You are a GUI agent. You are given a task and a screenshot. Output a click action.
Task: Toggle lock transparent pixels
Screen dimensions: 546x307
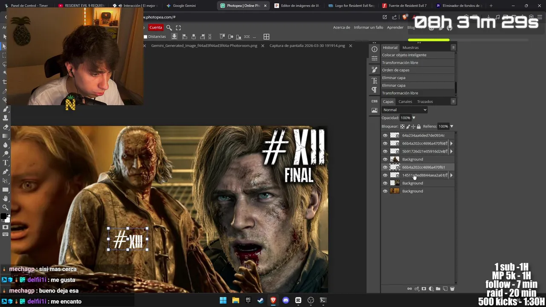tap(402, 126)
